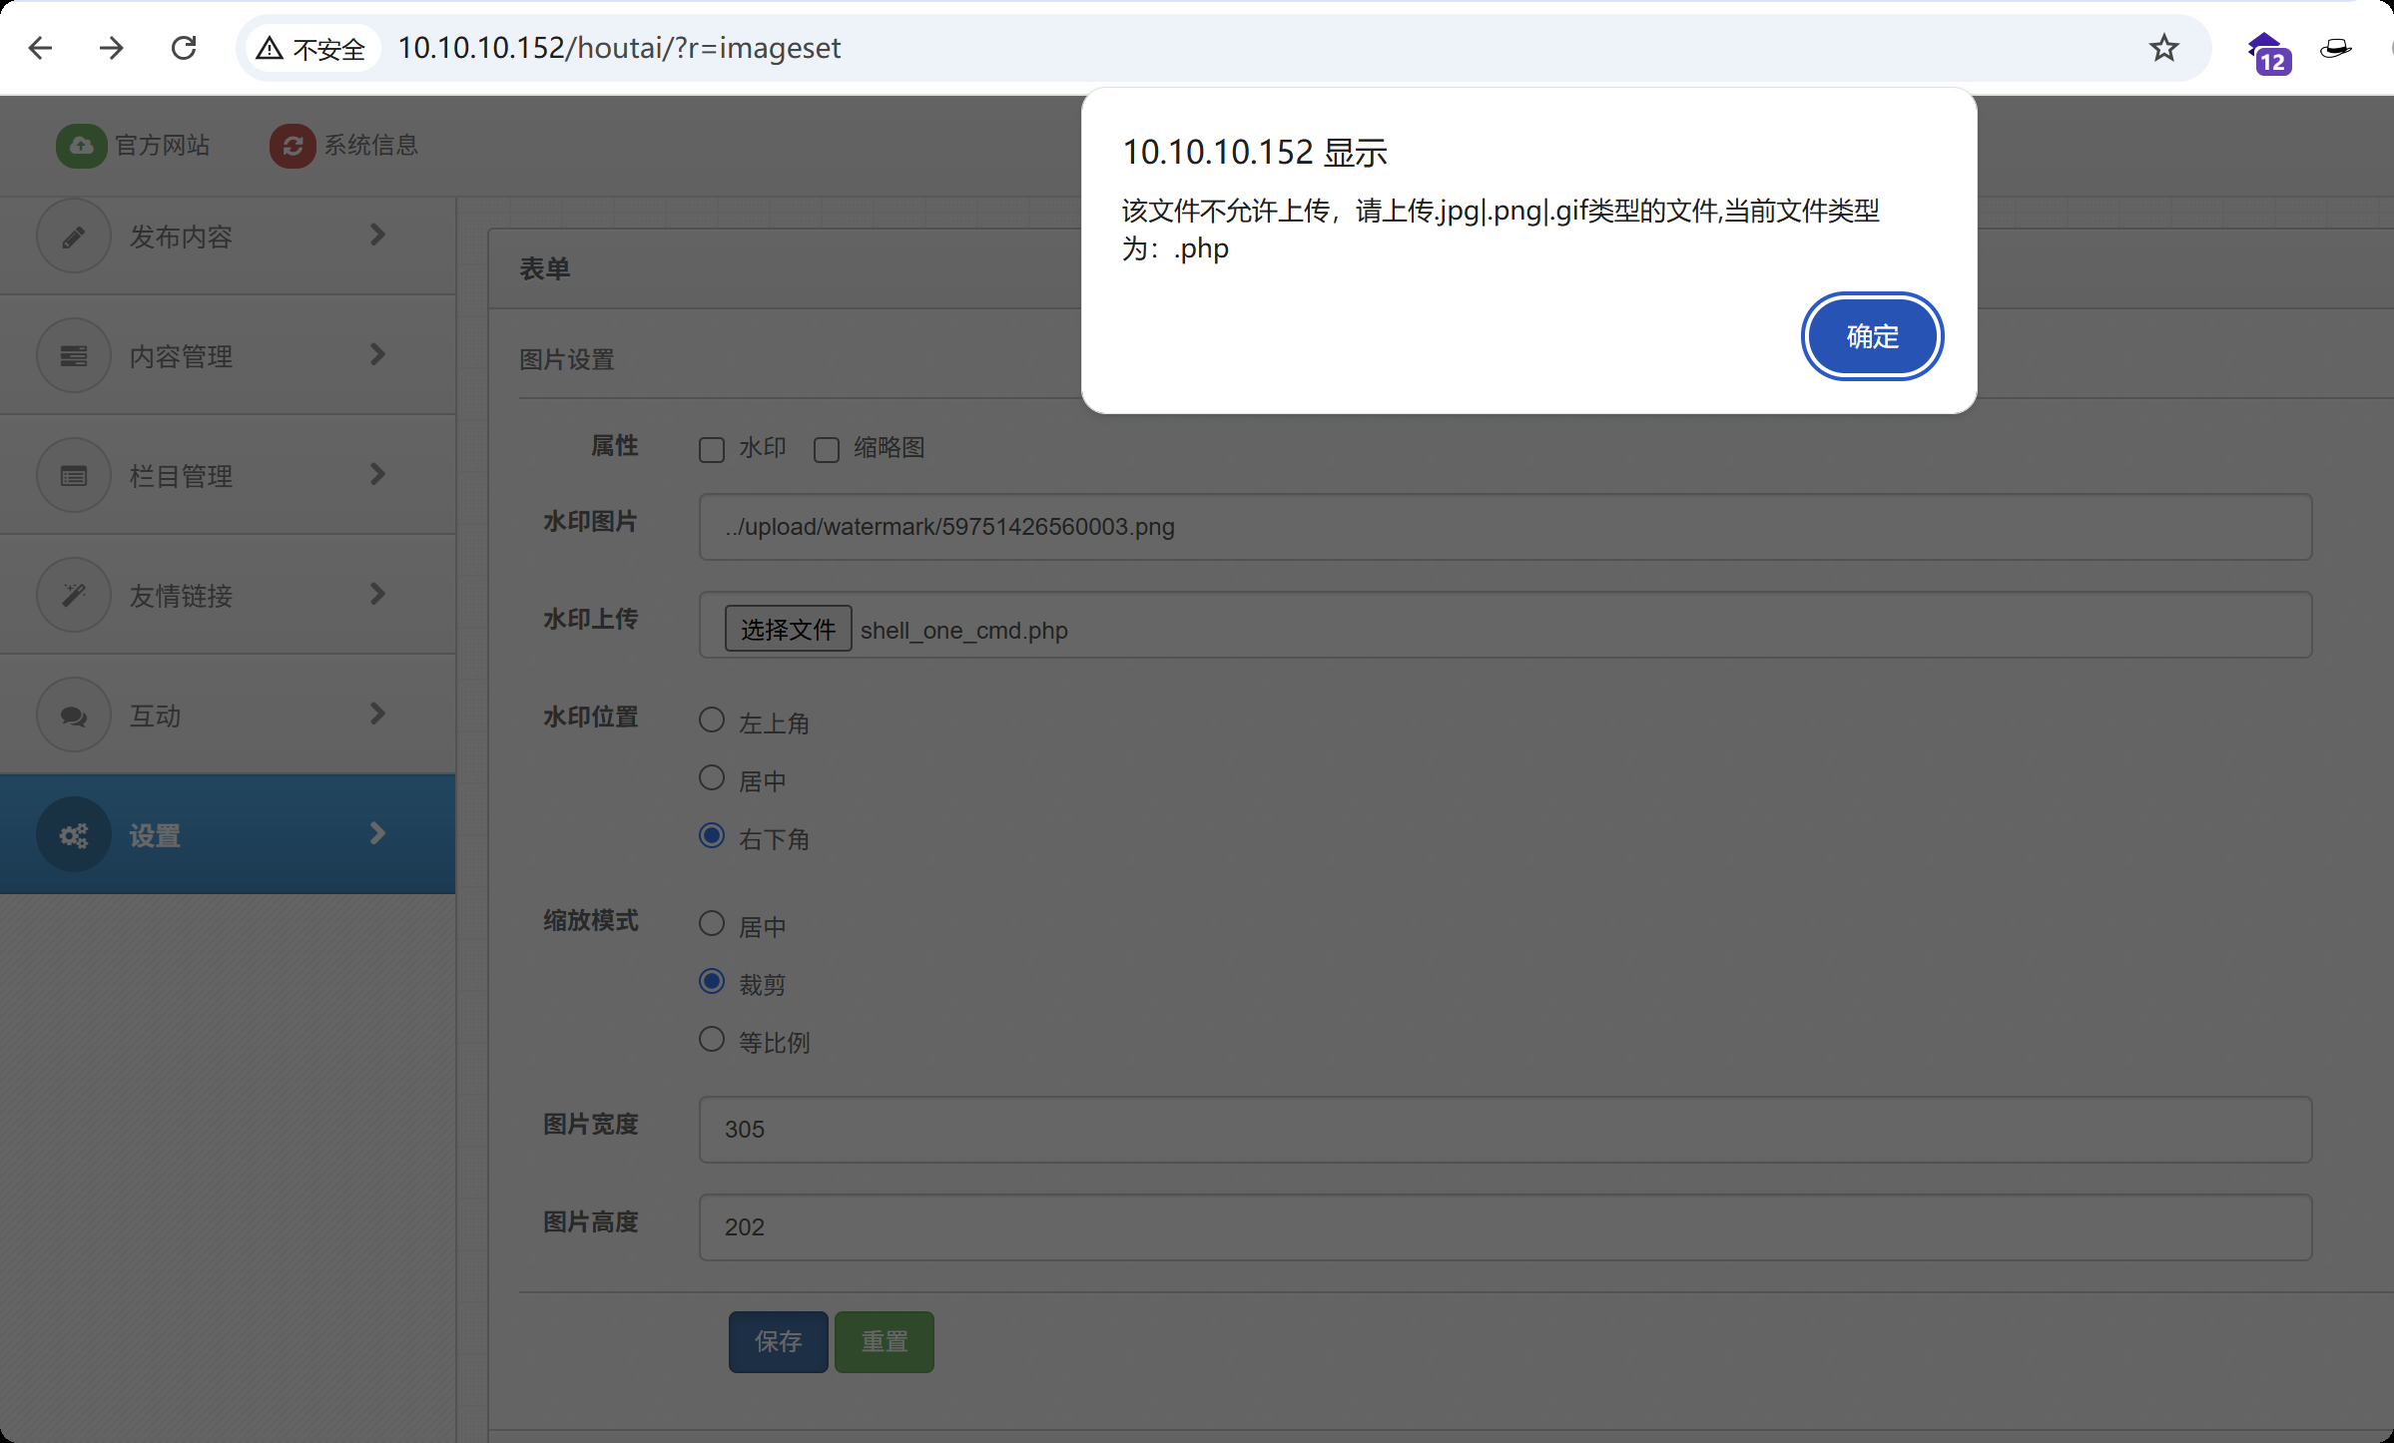Screen dimensions: 2394x1443
Task: Reload the page with the refresh icon
Action: point(184,48)
